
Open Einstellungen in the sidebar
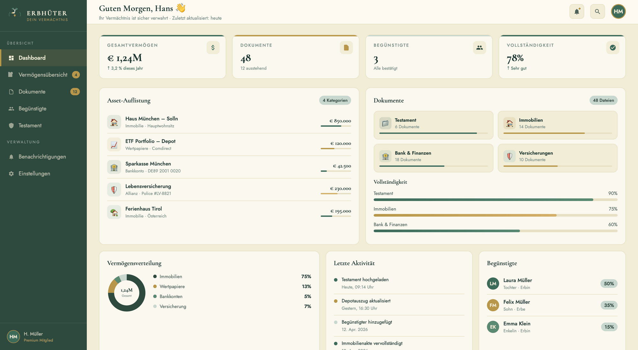tap(34, 174)
